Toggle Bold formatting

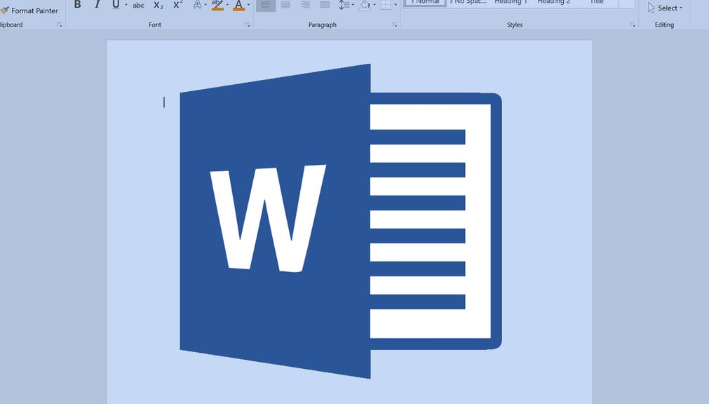(77, 4)
